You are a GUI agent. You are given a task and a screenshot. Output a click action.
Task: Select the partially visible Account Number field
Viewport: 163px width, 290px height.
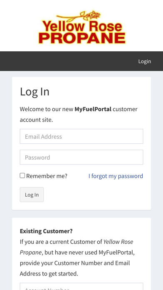coord(81,287)
